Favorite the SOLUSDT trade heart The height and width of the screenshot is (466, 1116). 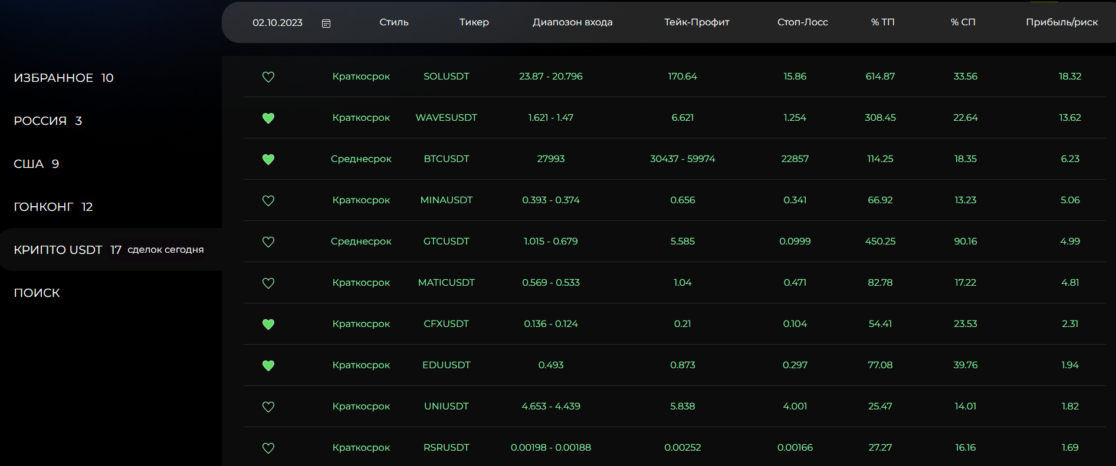click(x=268, y=77)
